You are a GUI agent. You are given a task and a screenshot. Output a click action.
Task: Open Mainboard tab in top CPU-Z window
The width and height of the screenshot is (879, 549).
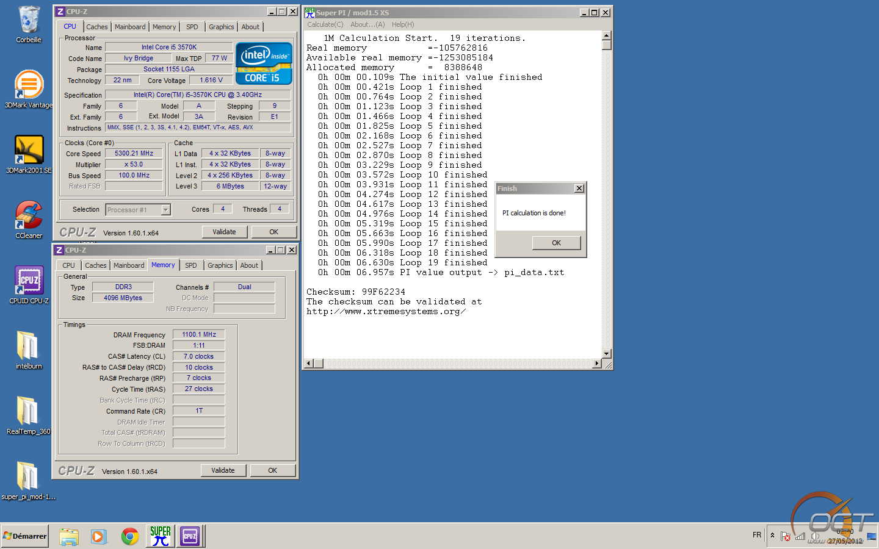pyautogui.click(x=130, y=27)
